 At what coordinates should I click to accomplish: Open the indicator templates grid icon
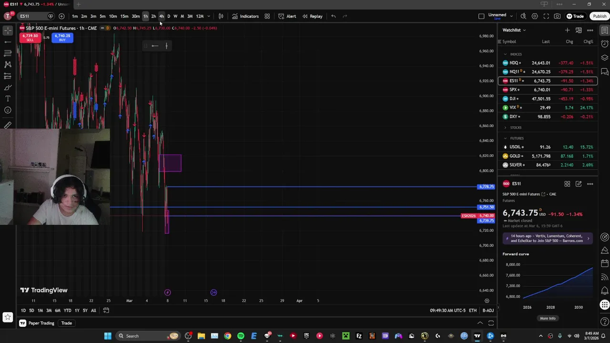click(x=267, y=16)
